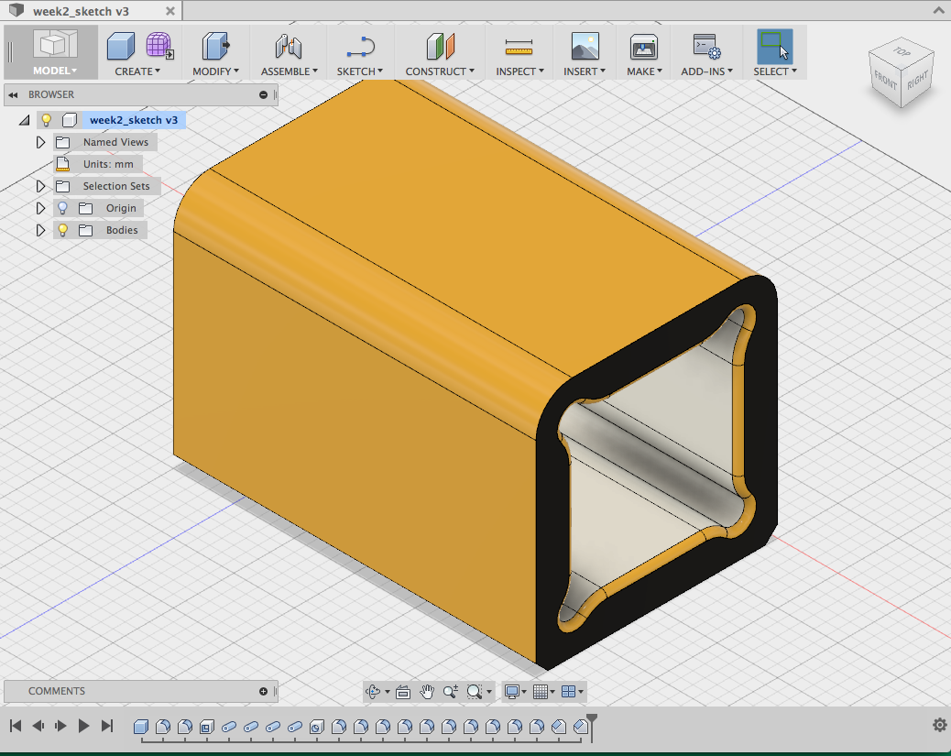
Task: Open the SELECT menu
Action: (775, 71)
